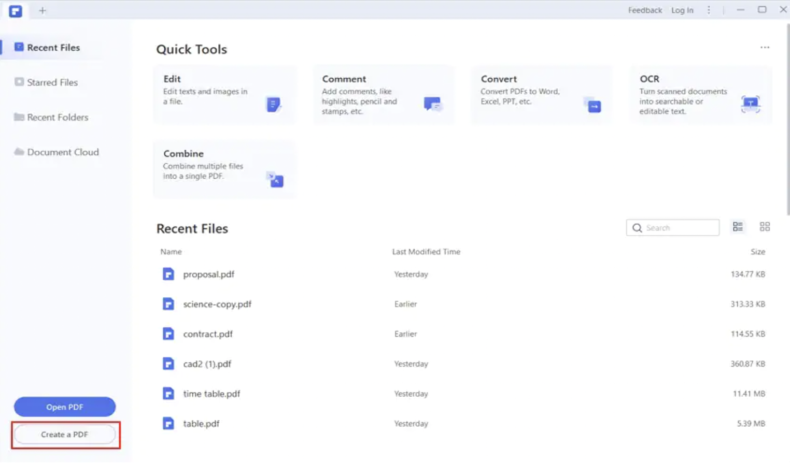Select the cad2 (1).pdf file name

(207, 364)
